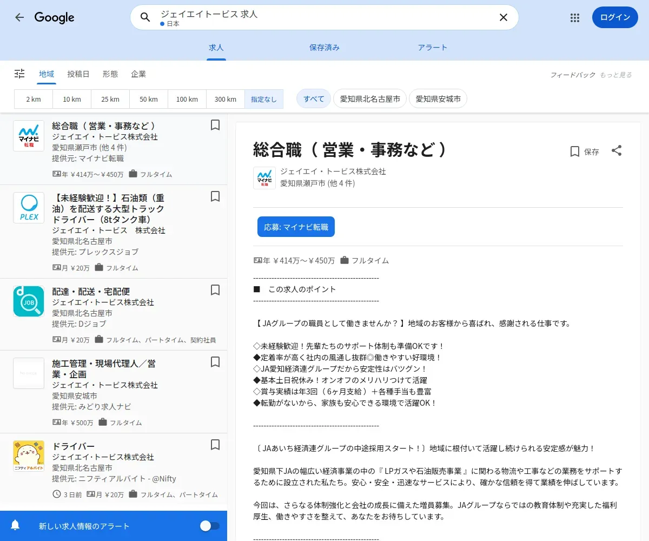
Task: Click the 年 ¥500万 salary text
Action: 77,423
